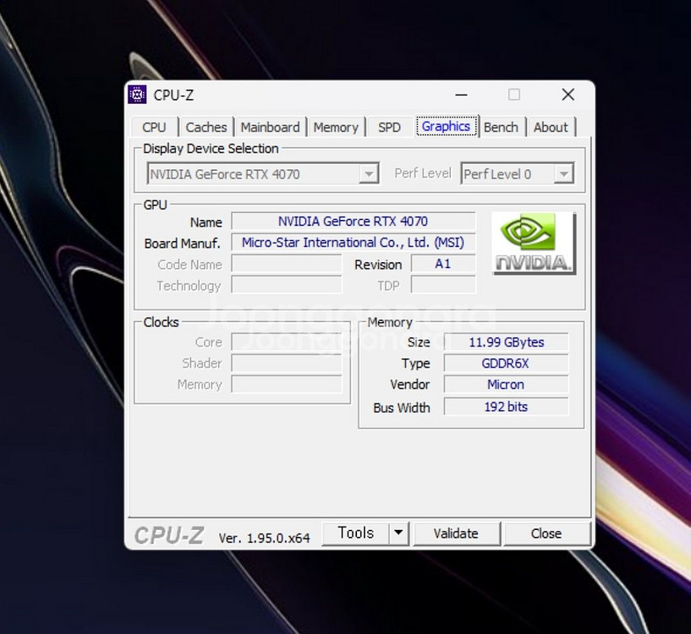This screenshot has width=691, height=634.
Task: Click the Micron vendor value
Action: (x=506, y=384)
